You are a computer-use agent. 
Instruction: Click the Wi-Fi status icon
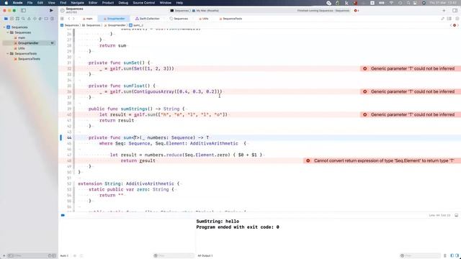[x=391, y=3]
